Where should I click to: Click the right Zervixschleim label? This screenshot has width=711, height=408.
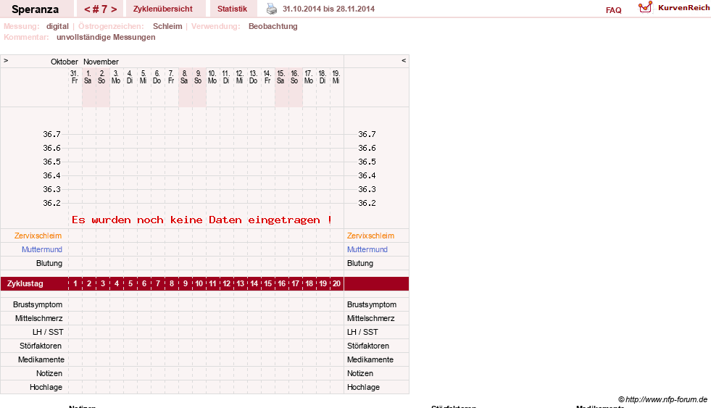click(370, 236)
